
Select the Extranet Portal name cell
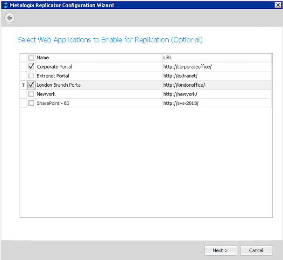coord(99,76)
